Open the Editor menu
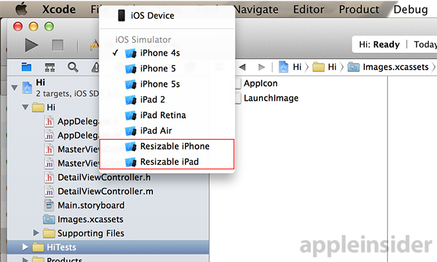This screenshot has height=262, width=437. pos(309,9)
